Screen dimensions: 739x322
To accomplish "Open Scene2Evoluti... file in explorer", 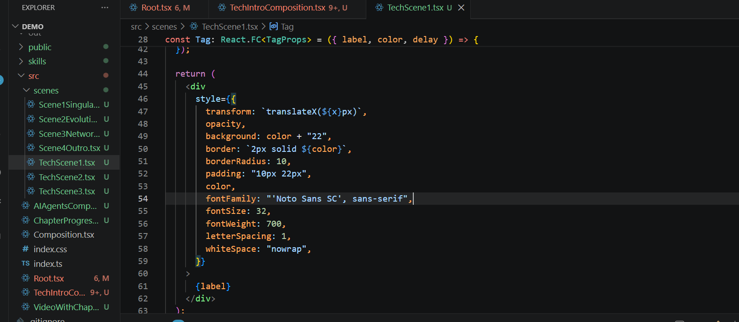I will point(68,119).
